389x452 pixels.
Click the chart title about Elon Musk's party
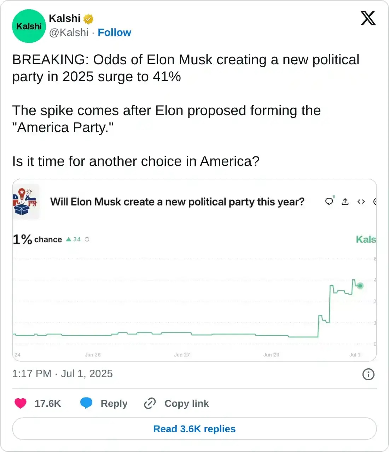tap(177, 202)
